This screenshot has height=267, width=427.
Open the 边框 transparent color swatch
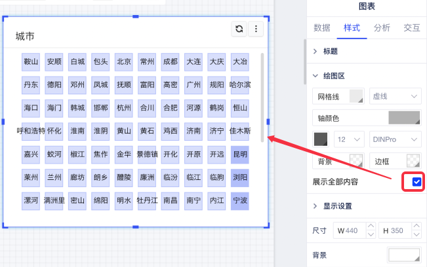pos(412,161)
